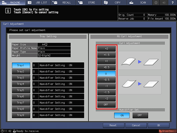
Task: Tap the globe icon in top bar
Action: point(156,2)
